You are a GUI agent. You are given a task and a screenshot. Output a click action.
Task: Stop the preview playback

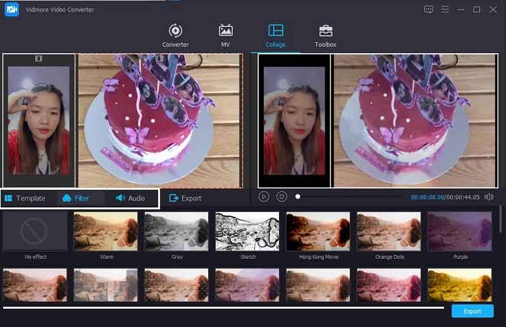(282, 197)
